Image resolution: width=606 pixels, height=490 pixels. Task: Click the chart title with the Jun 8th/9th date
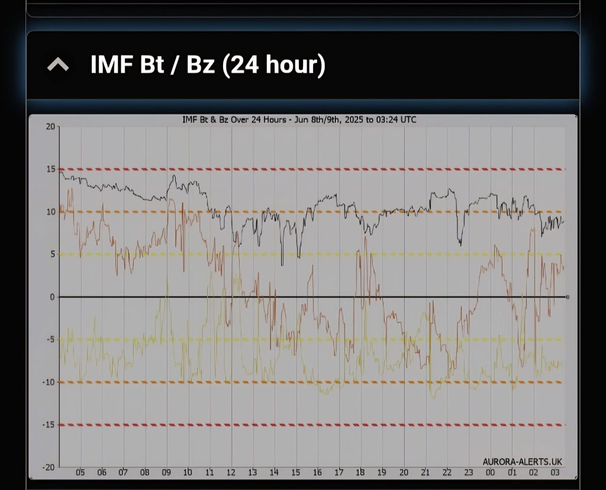299,120
